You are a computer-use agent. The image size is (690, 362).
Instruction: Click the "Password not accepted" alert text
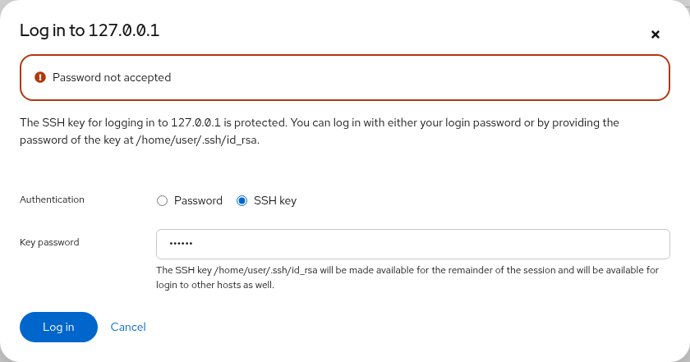[112, 77]
